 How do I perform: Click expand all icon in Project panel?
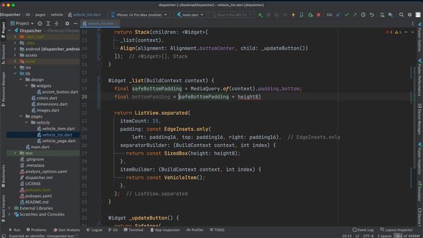(x=48, y=24)
